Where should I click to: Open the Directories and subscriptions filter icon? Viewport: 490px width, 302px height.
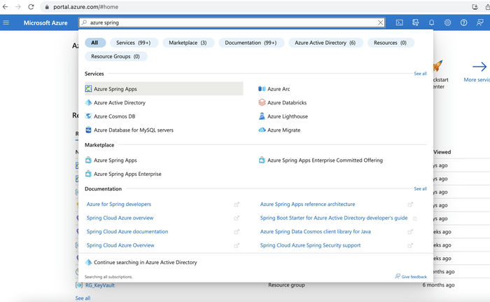(x=416, y=22)
